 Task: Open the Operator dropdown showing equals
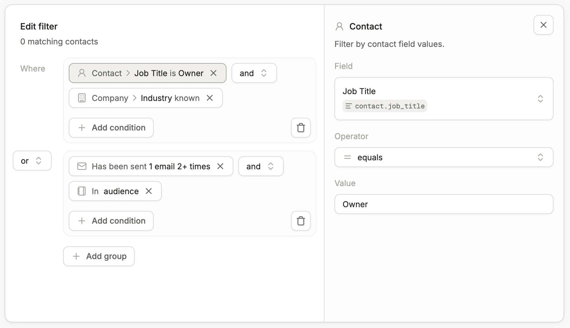coord(444,157)
